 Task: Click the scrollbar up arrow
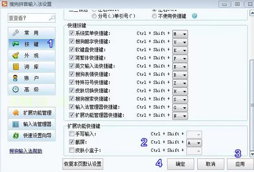(x=252, y=13)
